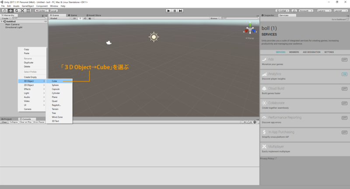Screen dimensions: 350x189
Task: Open the Ads service
Action: tap(305, 62)
